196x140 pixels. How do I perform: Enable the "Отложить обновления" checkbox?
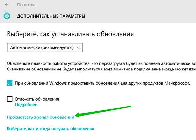point(10,99)
